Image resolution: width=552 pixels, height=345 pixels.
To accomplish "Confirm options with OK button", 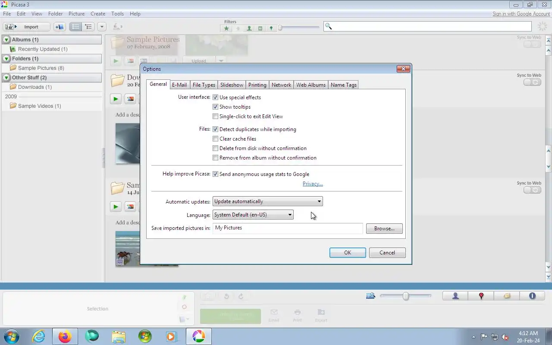I will (348, 253).
